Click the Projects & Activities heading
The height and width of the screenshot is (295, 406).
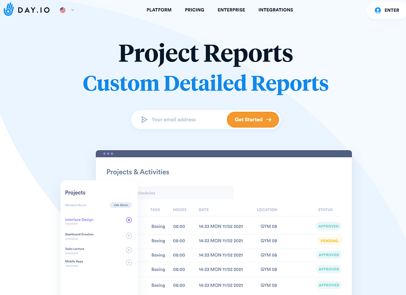tap(138, 172)
